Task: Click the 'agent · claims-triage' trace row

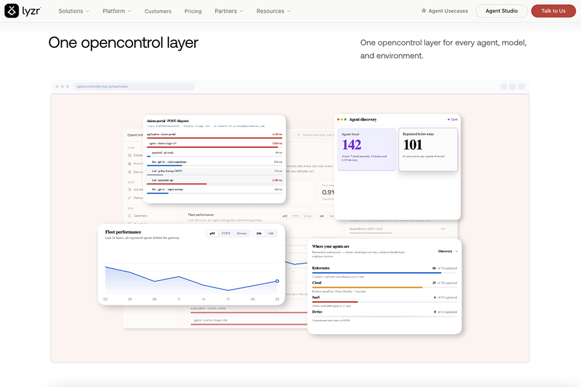Action: tap(214, 144)
